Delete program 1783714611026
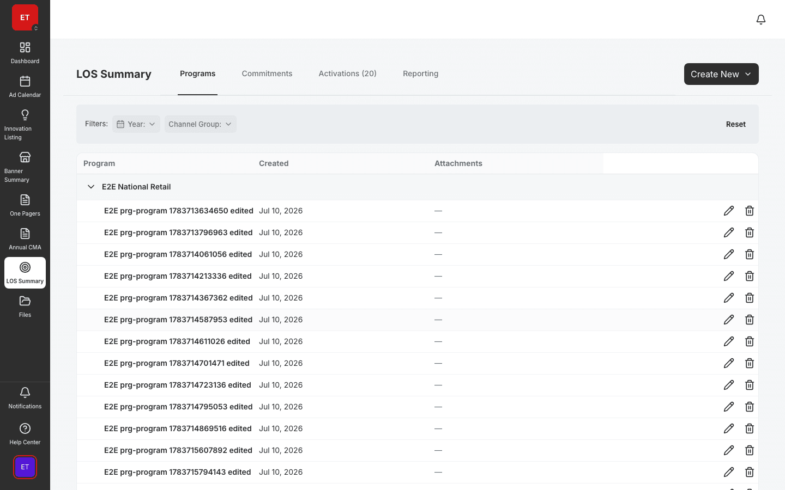This screenshot has height=490, width=785. (x=750, y=341)
